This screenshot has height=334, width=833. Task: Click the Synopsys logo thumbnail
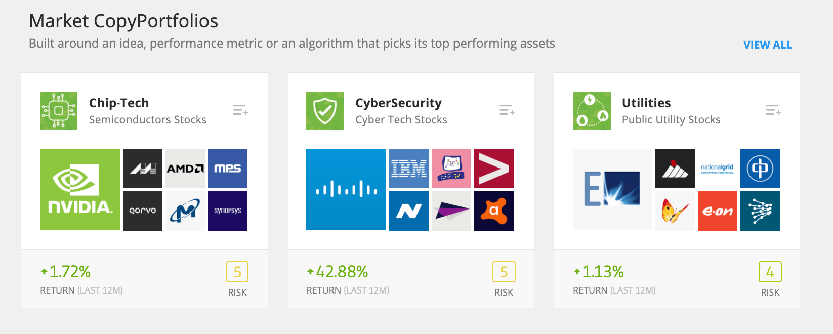click(227, 211)
